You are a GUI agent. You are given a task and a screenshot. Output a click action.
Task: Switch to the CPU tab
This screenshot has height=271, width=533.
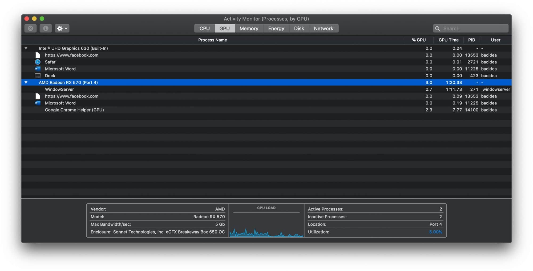click(204, 28)
